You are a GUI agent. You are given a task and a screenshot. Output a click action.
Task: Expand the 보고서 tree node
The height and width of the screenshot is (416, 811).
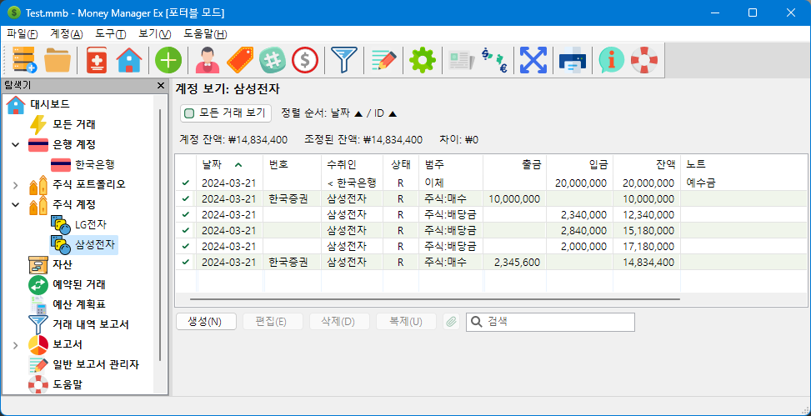pyautogui.click(x=15, y=344)
